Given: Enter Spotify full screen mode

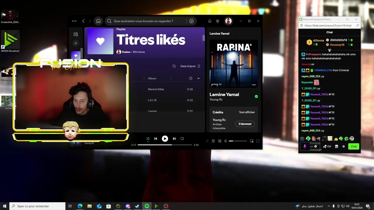Looking at the screenshot, I should pos(258,141).
